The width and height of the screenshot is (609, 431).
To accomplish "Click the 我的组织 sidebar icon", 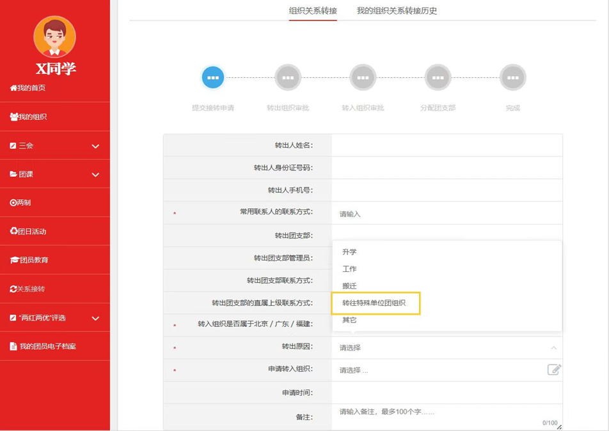I will pyautogui.click(x=13, y=116).
